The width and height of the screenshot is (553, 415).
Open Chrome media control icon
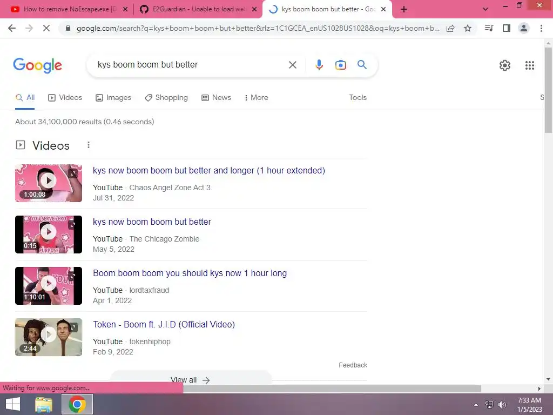coord(489,28)
